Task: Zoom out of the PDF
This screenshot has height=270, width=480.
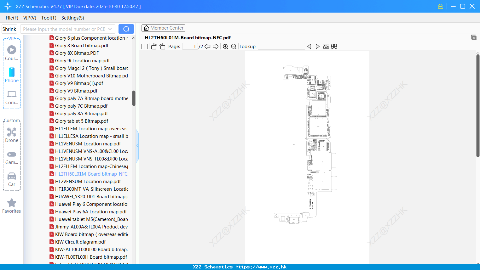Action: pos(234,47)
